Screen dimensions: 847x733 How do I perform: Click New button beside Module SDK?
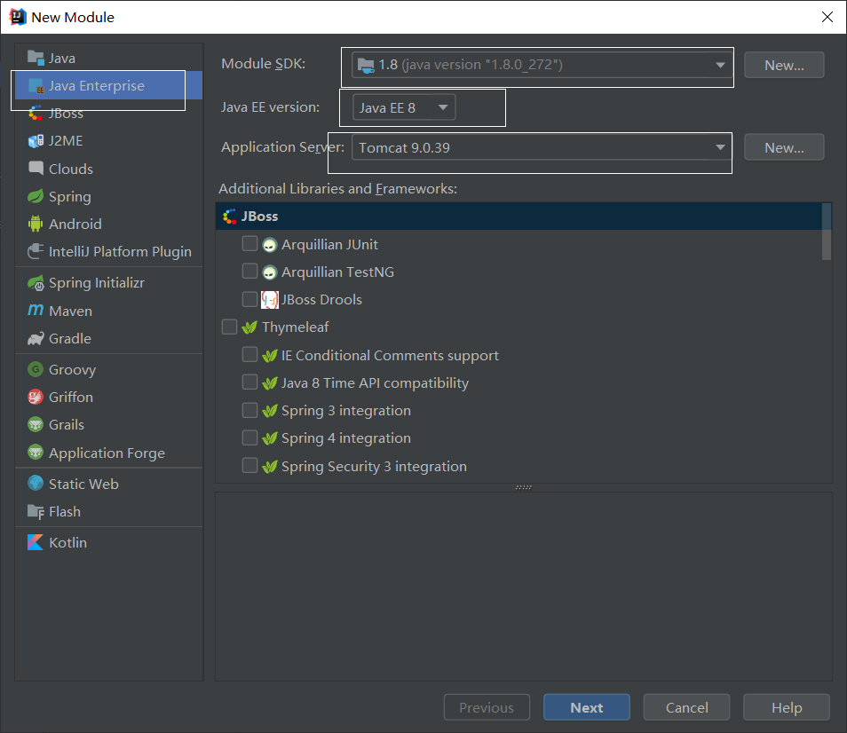coord(784,65)
